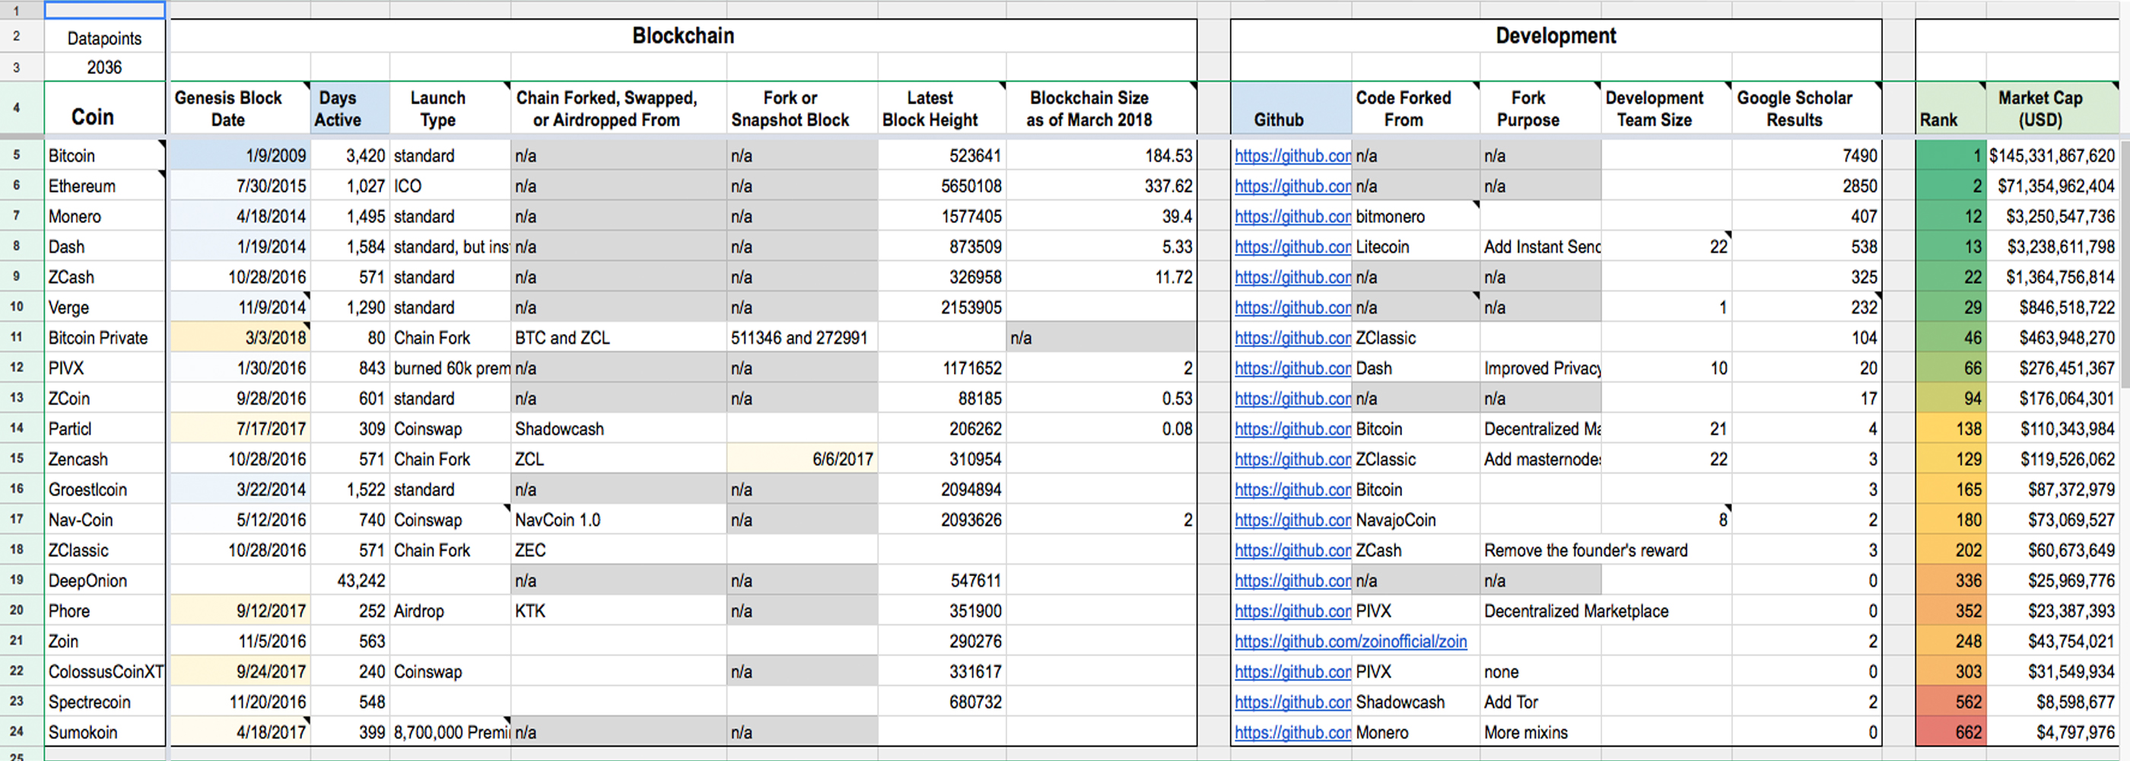Select the $4,797,976 market cap cell
The width and height of the screenshot is (2130, 761).
pyautogui.click(x=2052, y=732)
